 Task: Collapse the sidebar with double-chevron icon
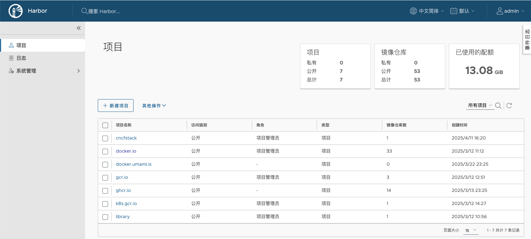point(79,28)
